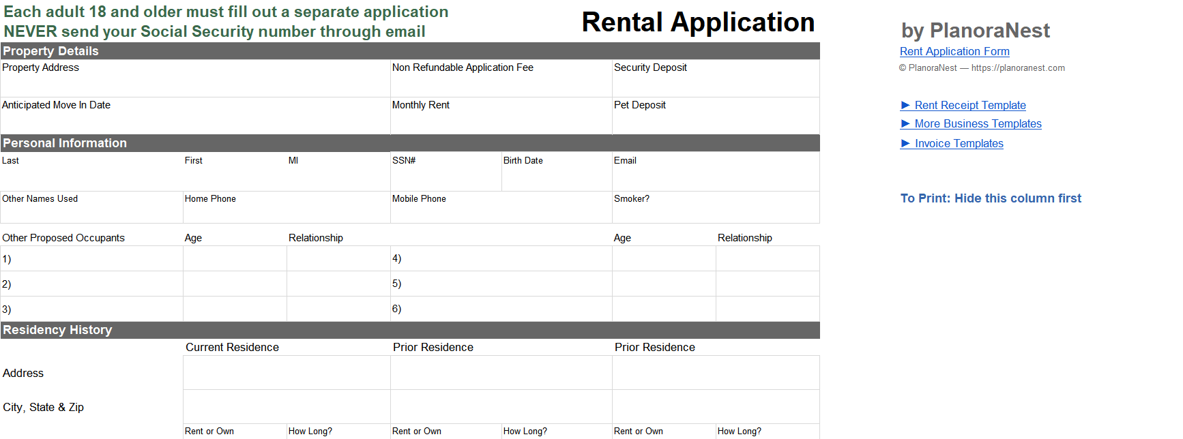The width and height of the screenshot is (1183, 439).
Task: Open the Invoice Templates link
Action: pyautogui.click(x=952, y=143)
